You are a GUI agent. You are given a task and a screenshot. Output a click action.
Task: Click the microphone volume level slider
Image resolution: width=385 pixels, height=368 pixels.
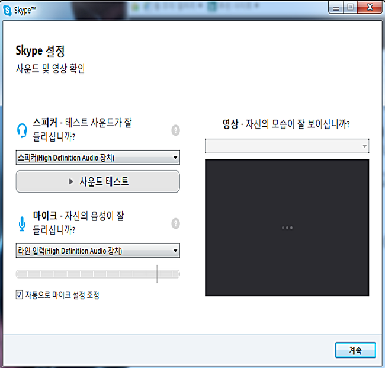(x=98, y=274)
